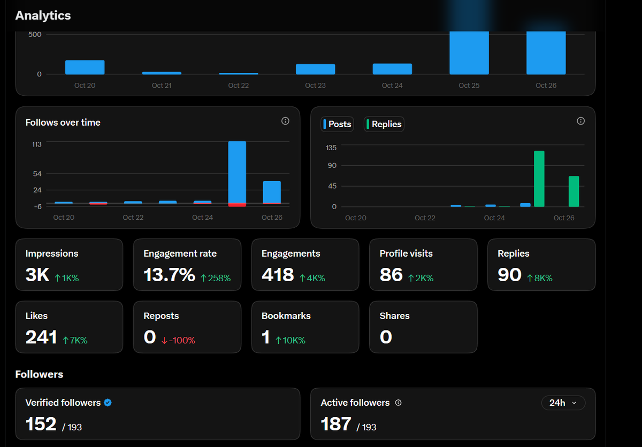Screen dimensions: 642x447
Task: Click the tall blue follows bar for Oct 25
Action: pyautogui.click(x=237, y=172)
